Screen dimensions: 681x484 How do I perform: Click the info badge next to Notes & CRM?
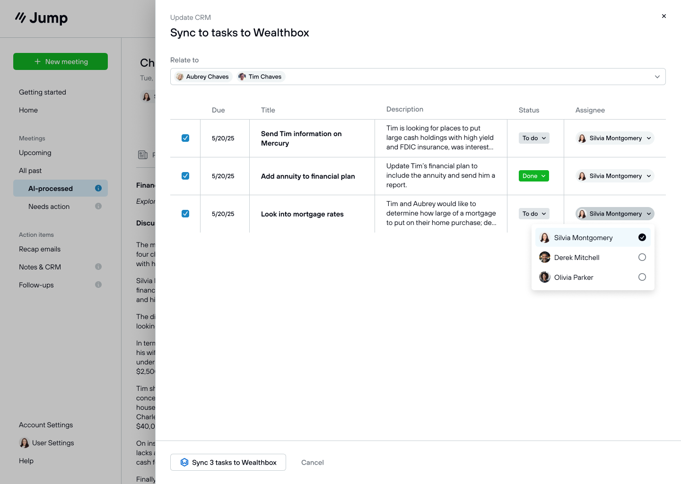click(98, 267)
